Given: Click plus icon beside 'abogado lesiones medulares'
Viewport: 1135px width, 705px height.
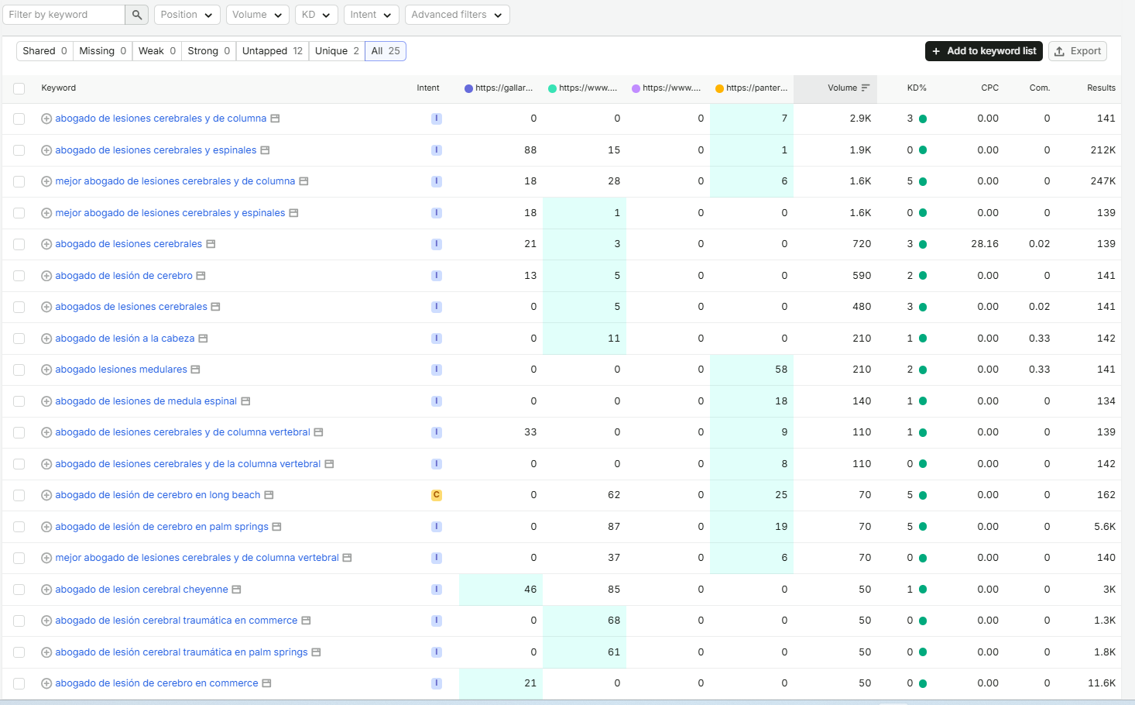Looking at the screenshot, I should click(46, 370).
